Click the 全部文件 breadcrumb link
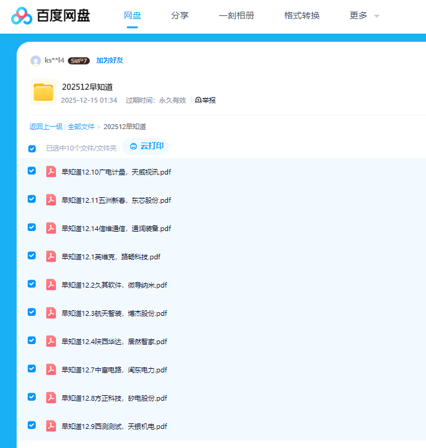 tap(81, 127)
